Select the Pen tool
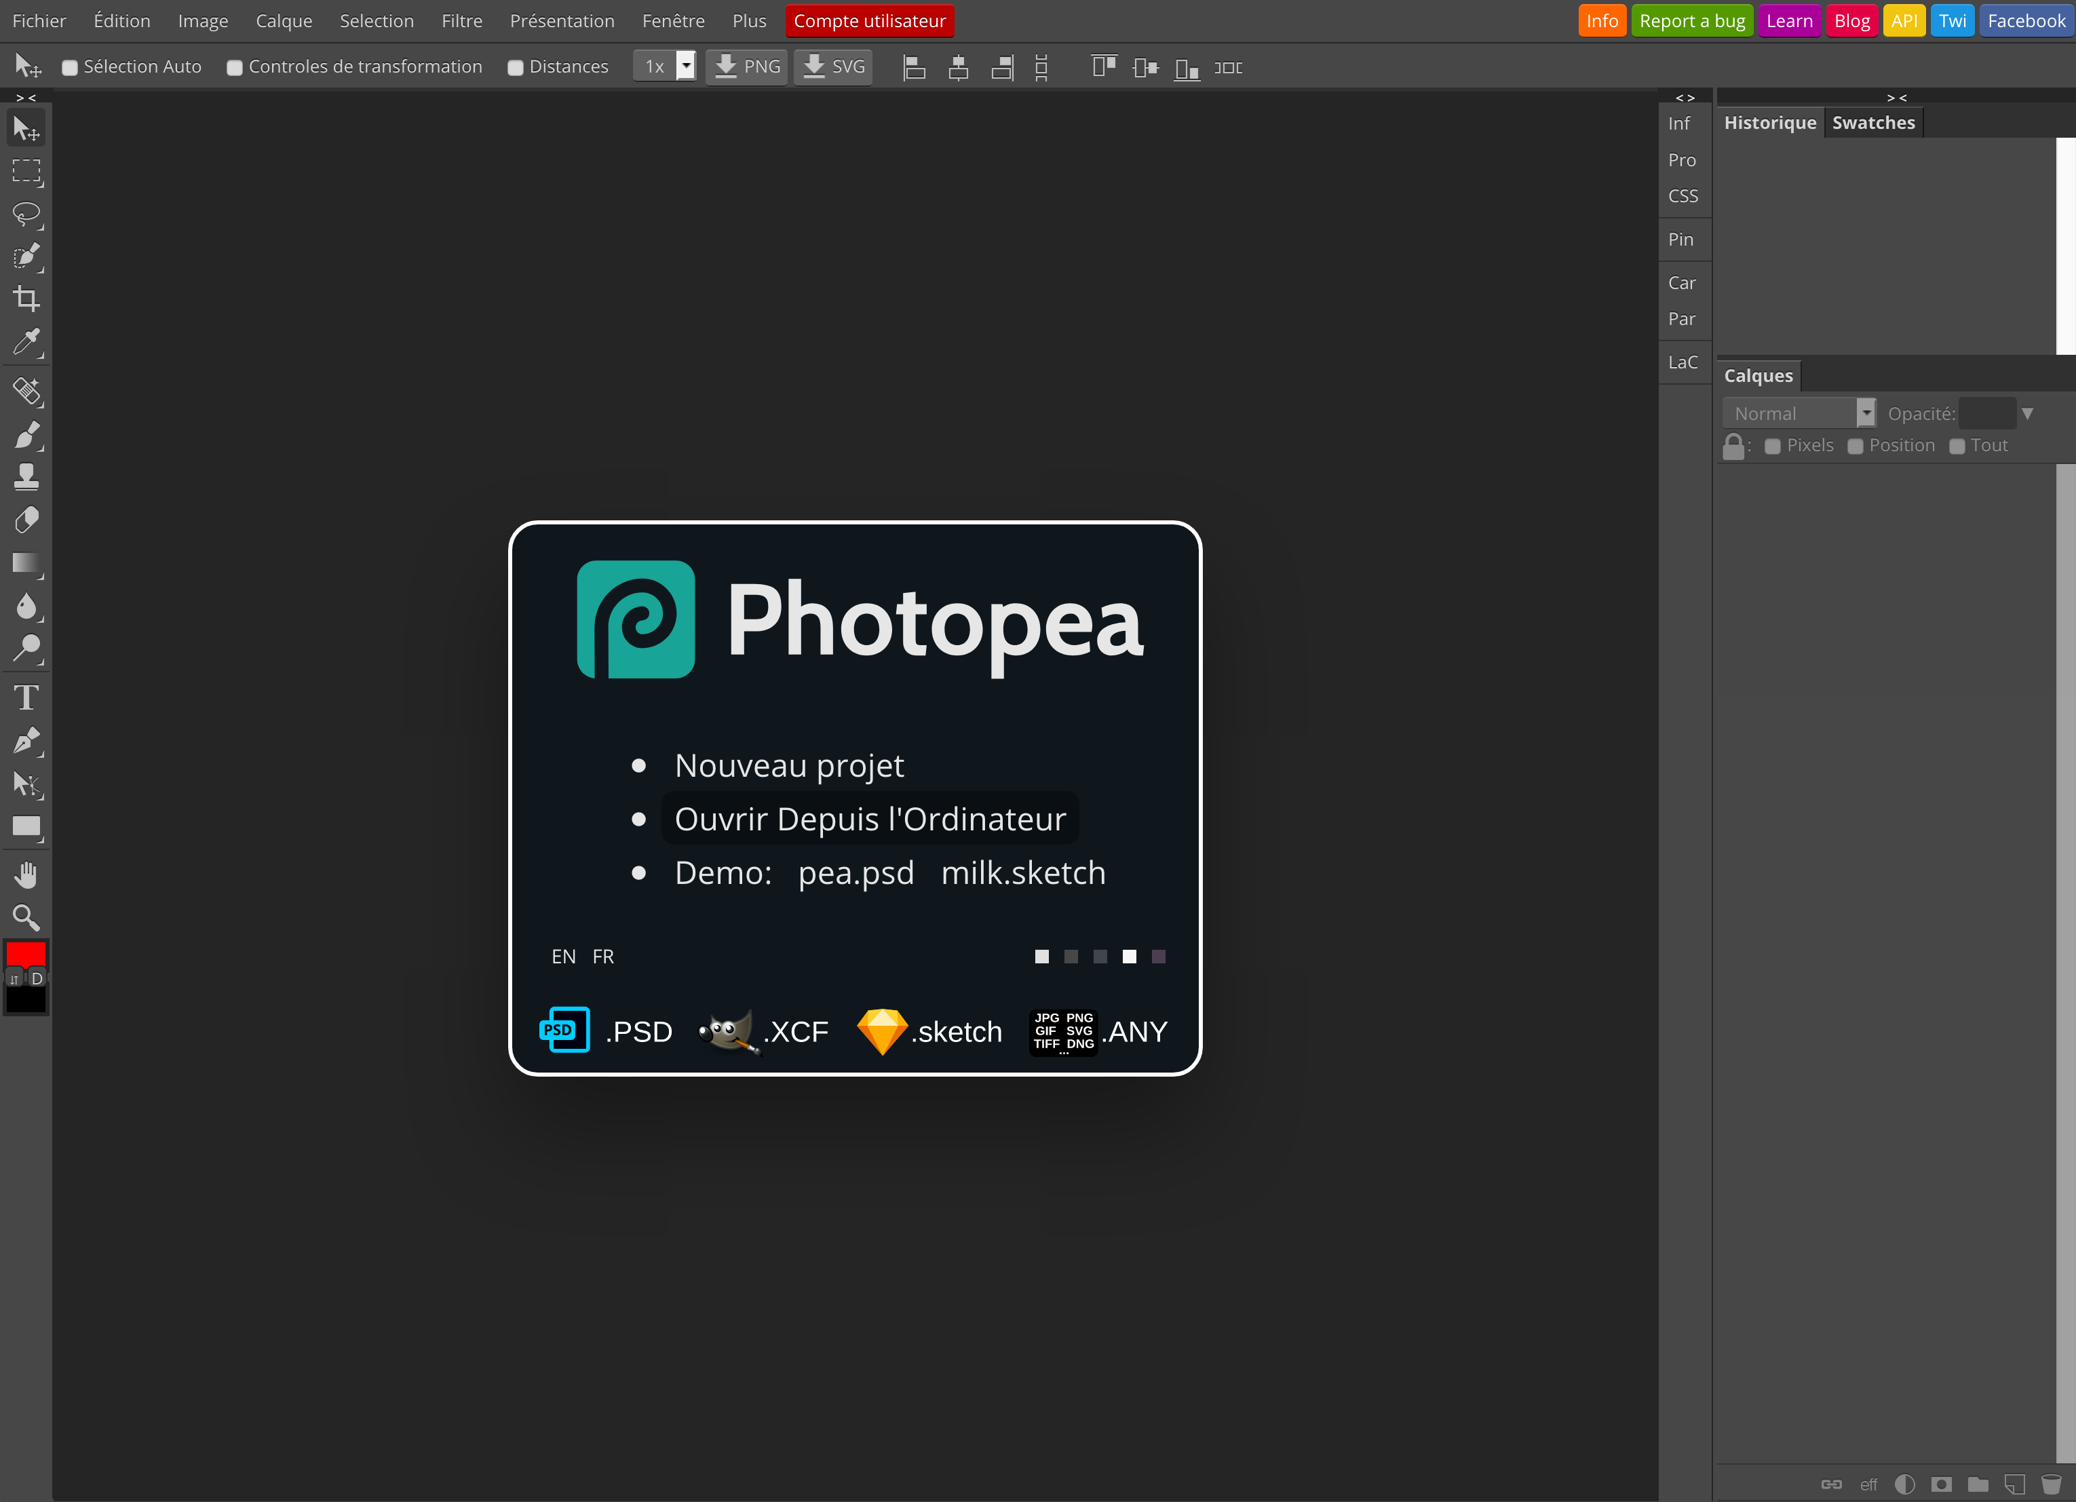Viewport: 2076px width, 1502px height. pos(26,740)
